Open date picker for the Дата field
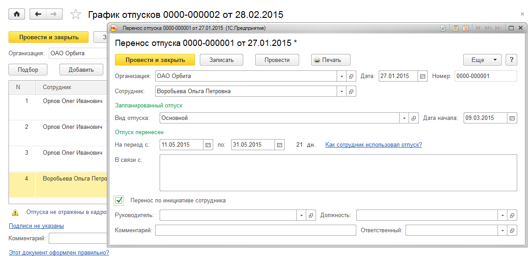Image resolution: width=532 pixels, height=263 pixels. [422, 76]
